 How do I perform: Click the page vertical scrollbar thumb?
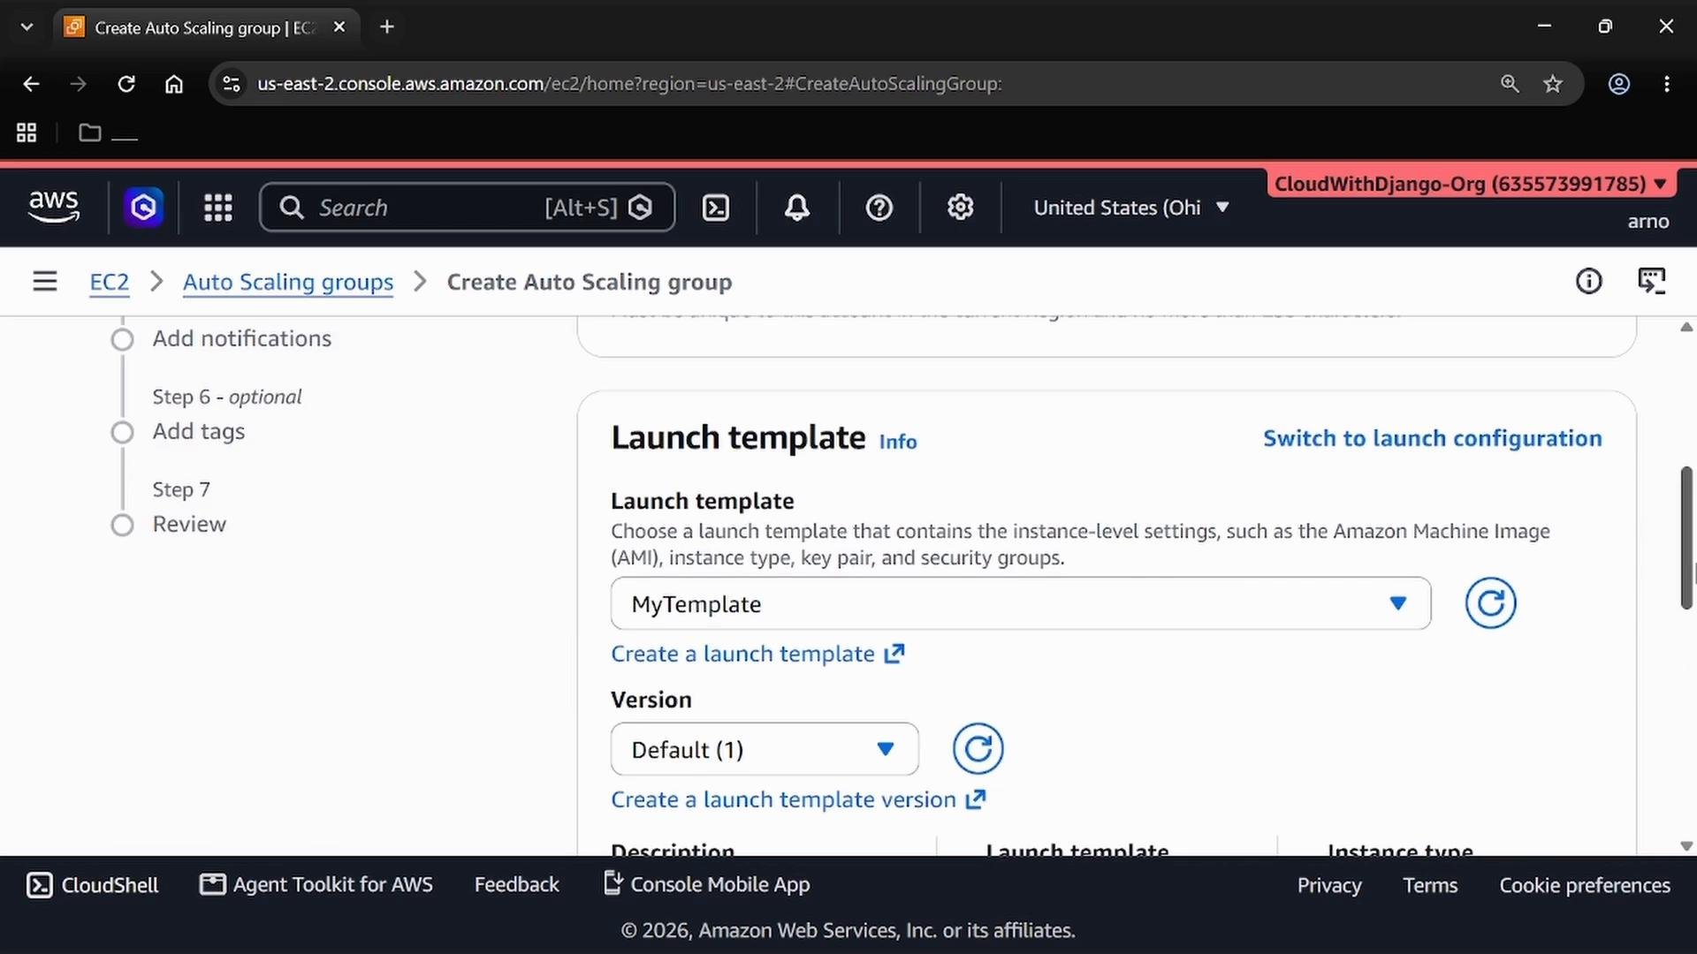coord(1686,537)
